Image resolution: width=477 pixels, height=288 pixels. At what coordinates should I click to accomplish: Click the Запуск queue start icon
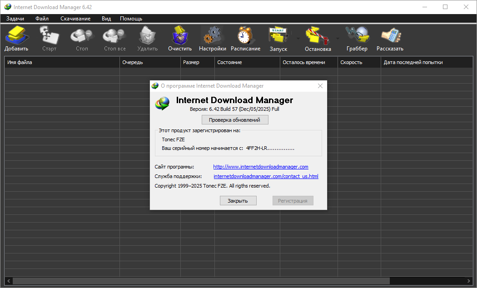pyautogui.click(x=278, y=38)
